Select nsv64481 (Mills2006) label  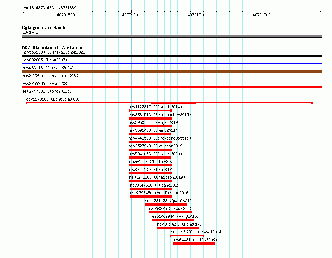click(x=195, y=240)
